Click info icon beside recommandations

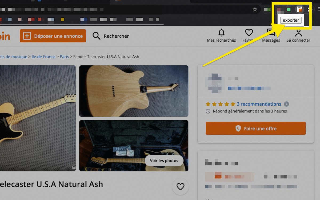pos(286,104)
